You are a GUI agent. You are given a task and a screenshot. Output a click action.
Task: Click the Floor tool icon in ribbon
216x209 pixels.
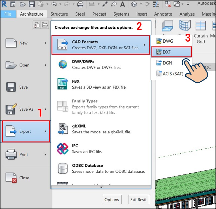click(x=167, y=25)
